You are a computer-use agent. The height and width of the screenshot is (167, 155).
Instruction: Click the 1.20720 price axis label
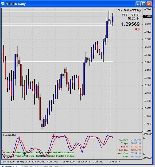(148, 108)
